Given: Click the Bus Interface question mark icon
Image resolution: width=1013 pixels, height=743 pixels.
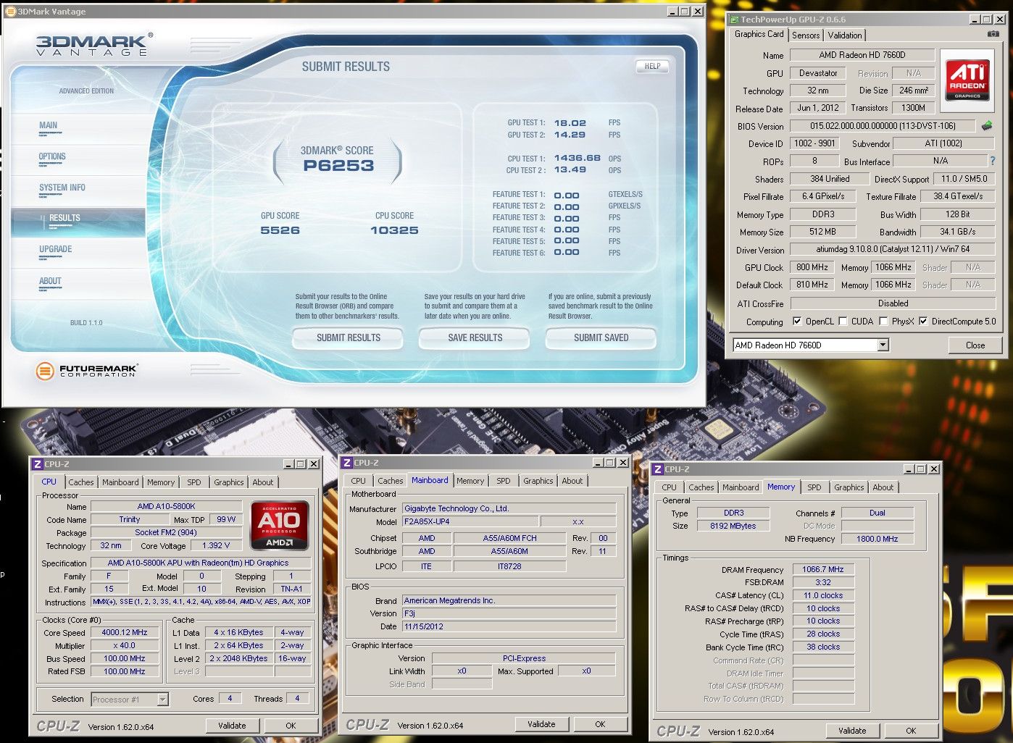Looking at the screenshot, I should coord(992,161).
